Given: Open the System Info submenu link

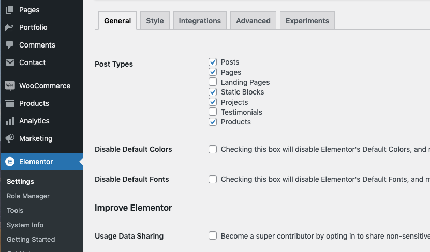Looking at the screenshot, I should [25, 225].
